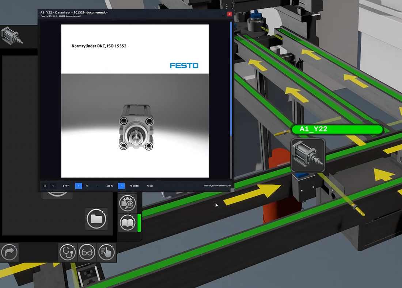Reset the datasheet zoom

(150, 186)
